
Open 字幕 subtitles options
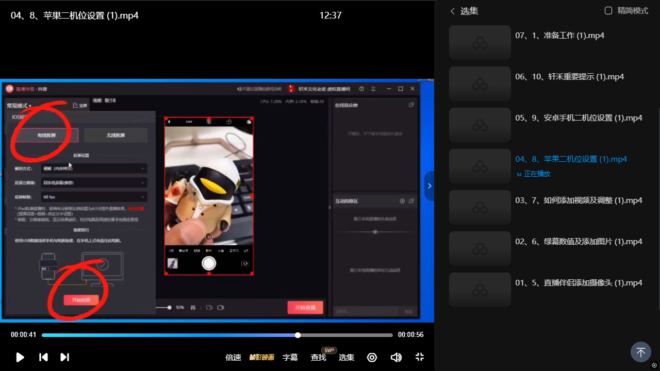290,357
